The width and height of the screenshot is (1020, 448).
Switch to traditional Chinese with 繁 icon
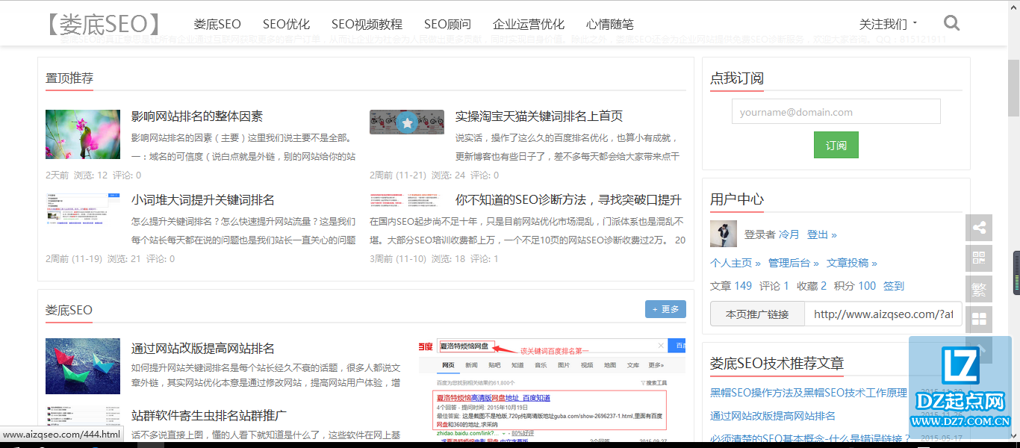tap(979, 289)
